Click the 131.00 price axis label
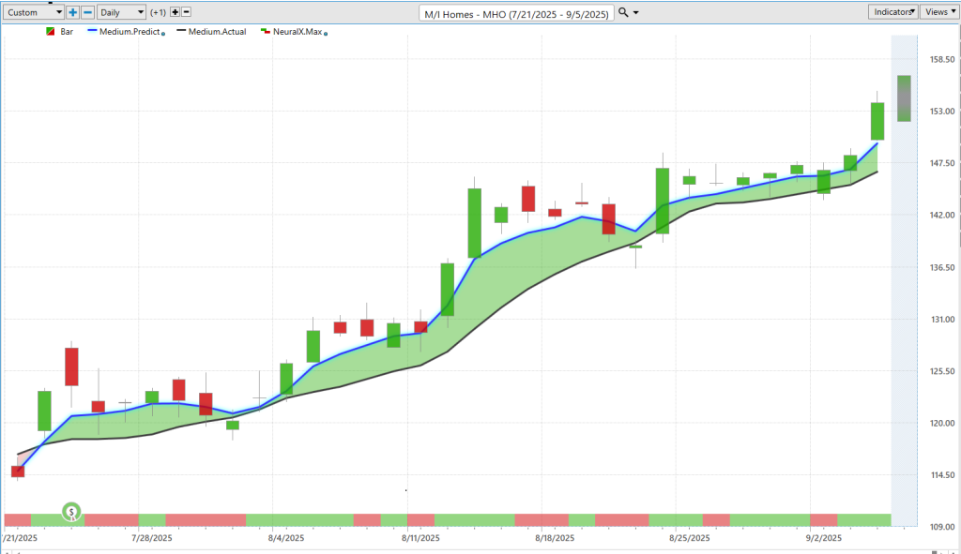961x554 pixels. [x=942, y=319]
